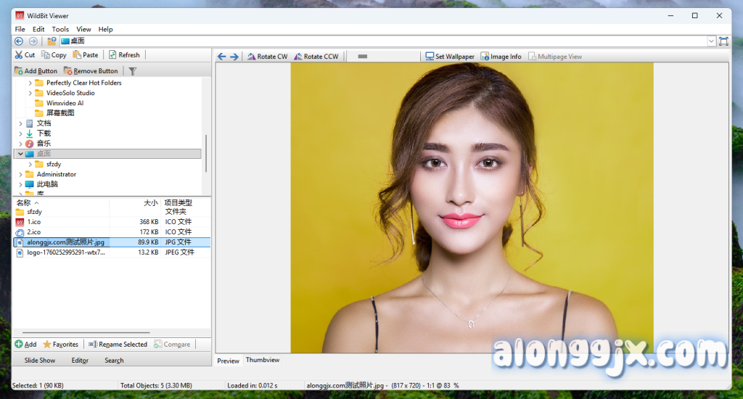Click the Remove Button icon
Image resolution: width=743 pixels, height=399 pixels.
pyautogui.click(x=68, y=71)
